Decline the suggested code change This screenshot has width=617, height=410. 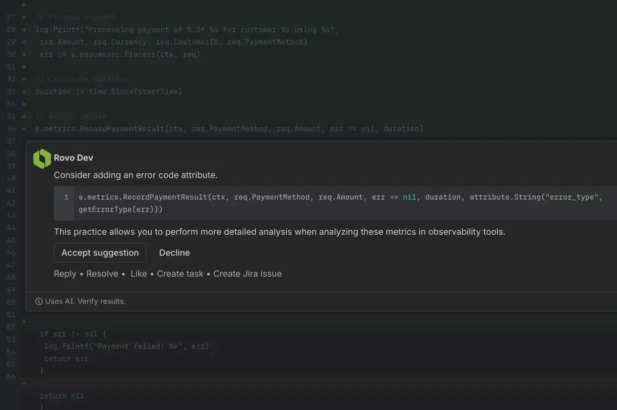tap(174, 253)
